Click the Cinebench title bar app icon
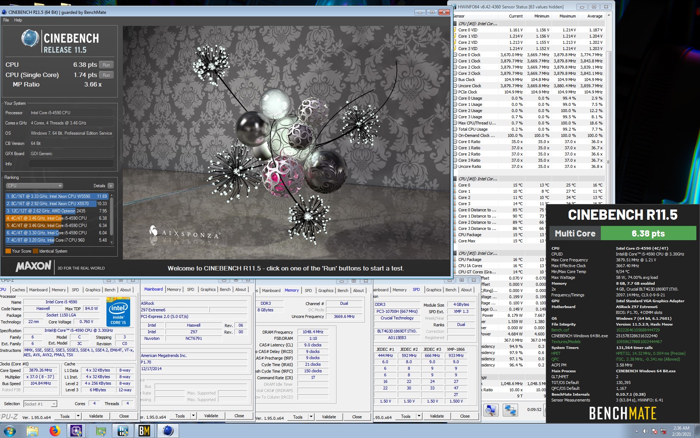The height and width of the screenshot is (438, 700). pos(4,12)
